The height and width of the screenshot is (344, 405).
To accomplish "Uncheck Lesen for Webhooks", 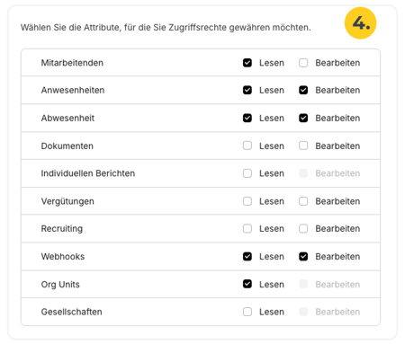I will 247,257.
